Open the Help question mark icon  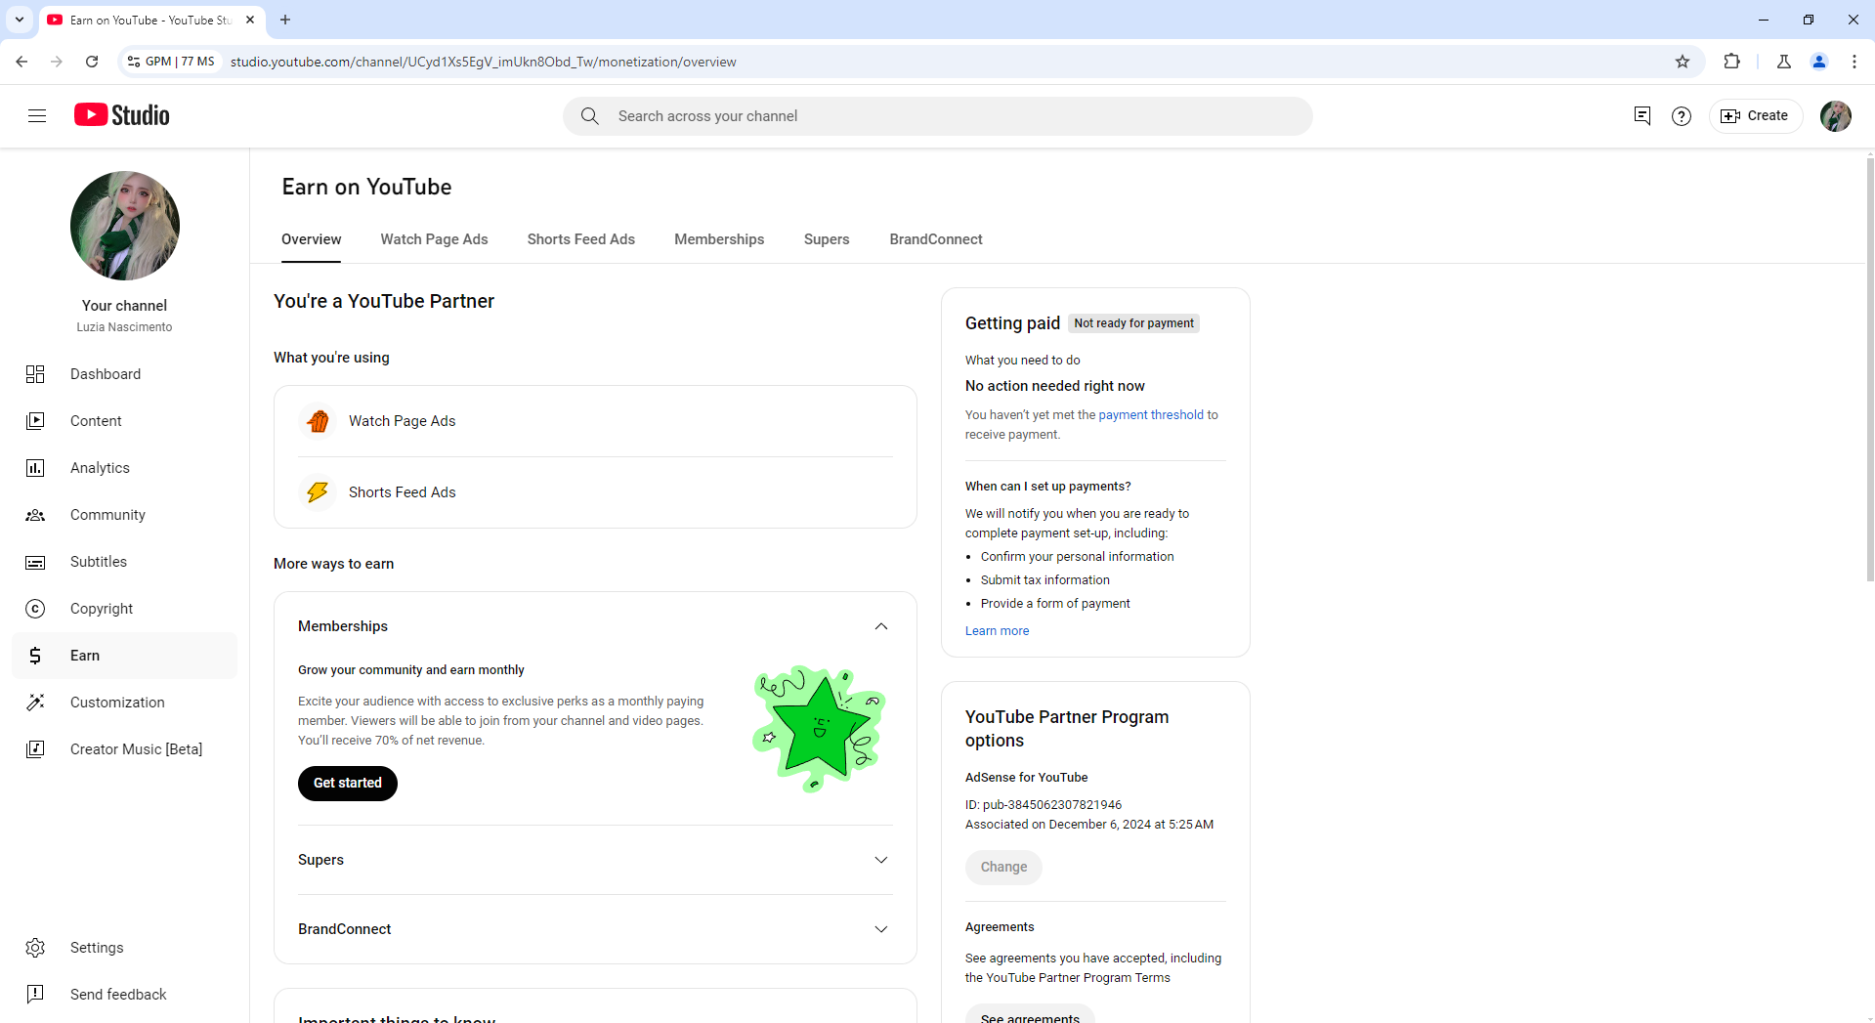tap(1682, 116)
